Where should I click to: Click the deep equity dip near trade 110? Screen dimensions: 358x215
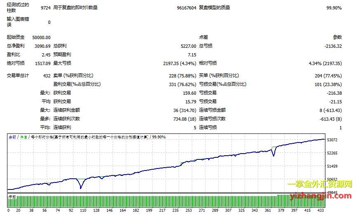click(81, 188)
